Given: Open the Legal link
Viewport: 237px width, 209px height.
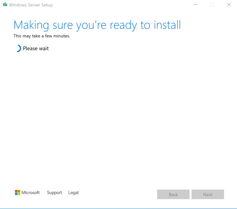Looking at the screenshot, I should [x=73, y=192].
